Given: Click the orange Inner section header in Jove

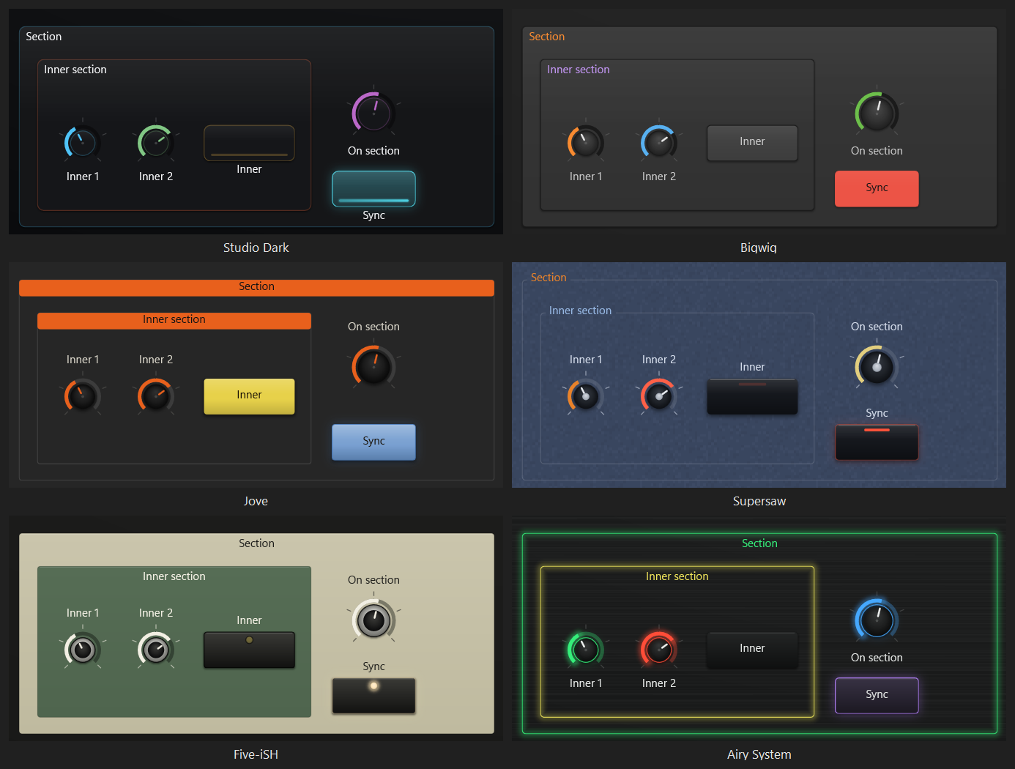Looking at the screenshot, I should 174,320.
